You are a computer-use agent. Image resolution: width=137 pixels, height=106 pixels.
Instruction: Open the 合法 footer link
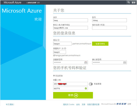tap(78, 104)
